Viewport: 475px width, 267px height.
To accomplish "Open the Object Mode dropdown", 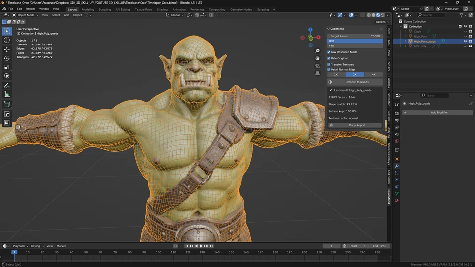I will coord(25,15).
